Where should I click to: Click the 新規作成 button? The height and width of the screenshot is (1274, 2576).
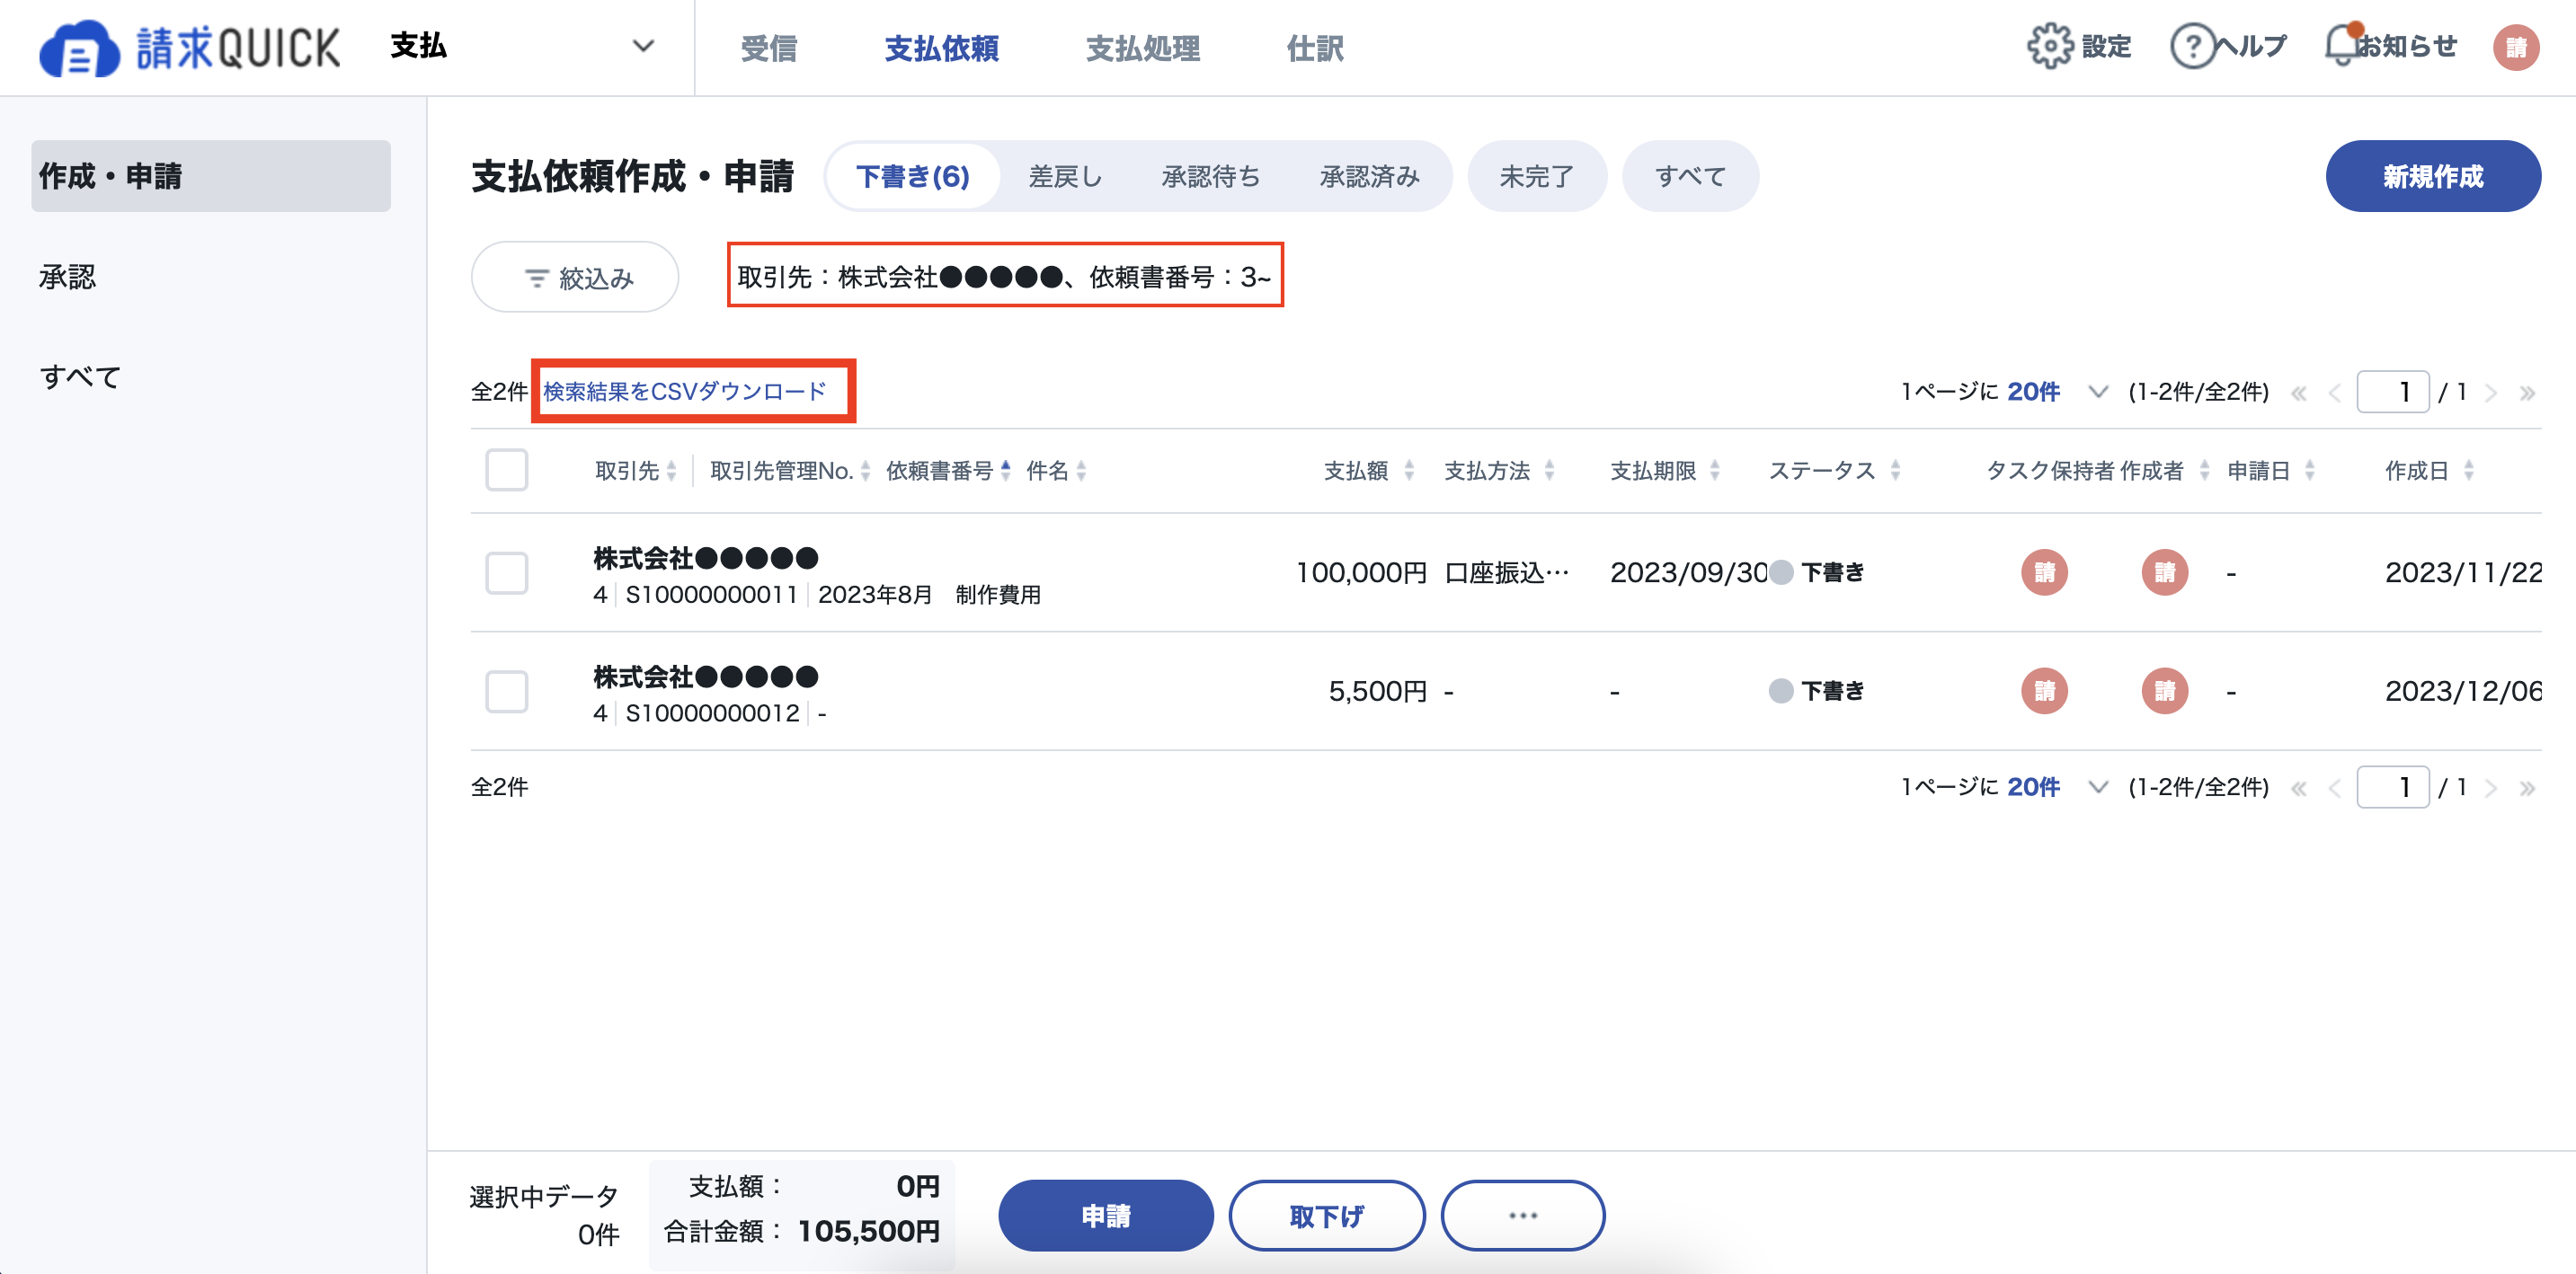2432,176
